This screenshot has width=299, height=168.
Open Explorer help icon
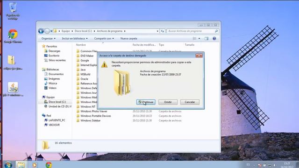(214, 39)
